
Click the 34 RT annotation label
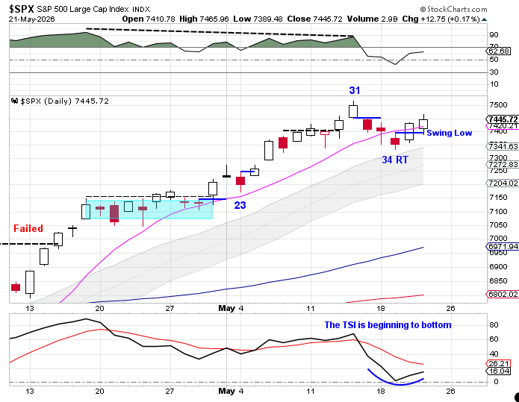(x=395, y=160)
